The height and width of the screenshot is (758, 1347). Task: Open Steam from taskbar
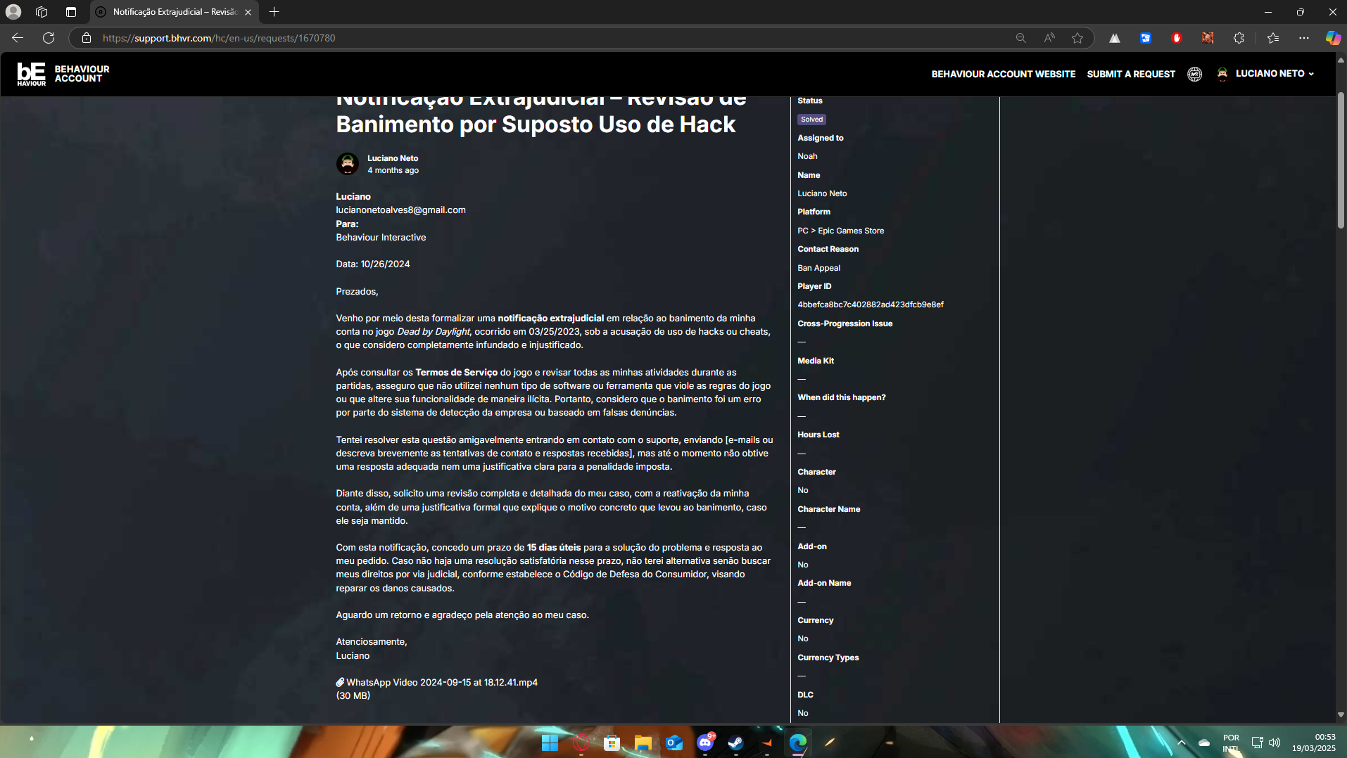(735, 743)
